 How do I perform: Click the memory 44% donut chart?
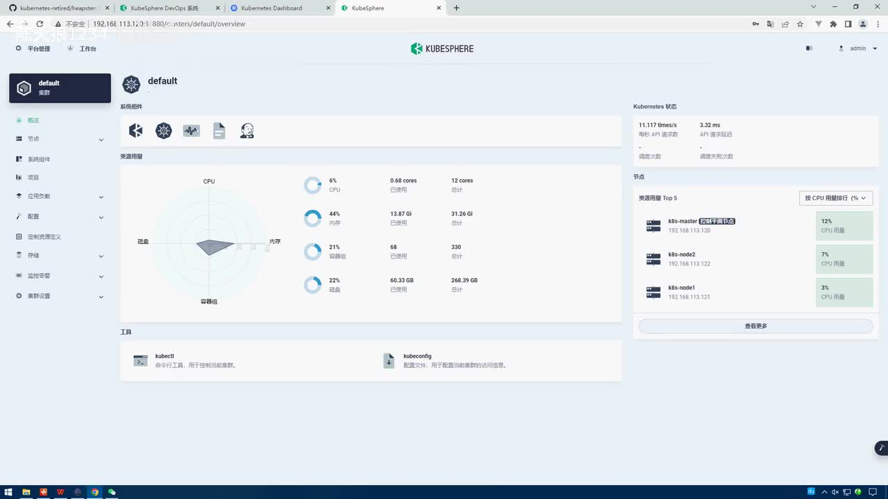[313, 218]
